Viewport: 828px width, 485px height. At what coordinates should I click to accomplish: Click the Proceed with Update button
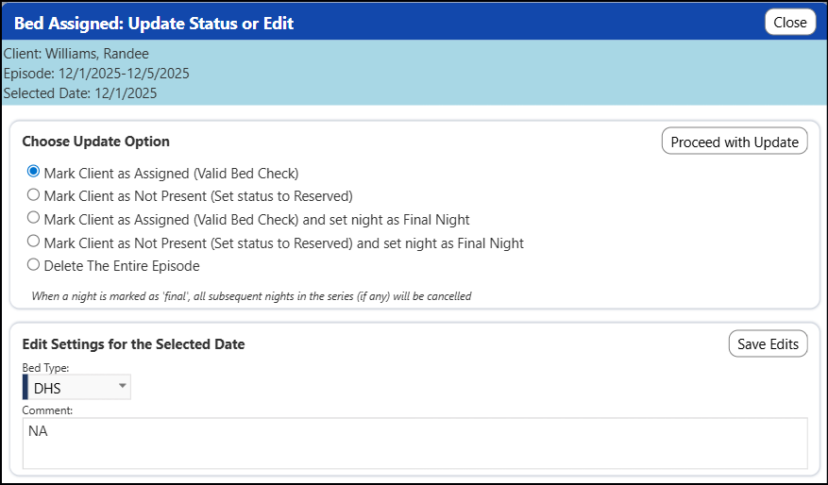(x=735, y=142)
